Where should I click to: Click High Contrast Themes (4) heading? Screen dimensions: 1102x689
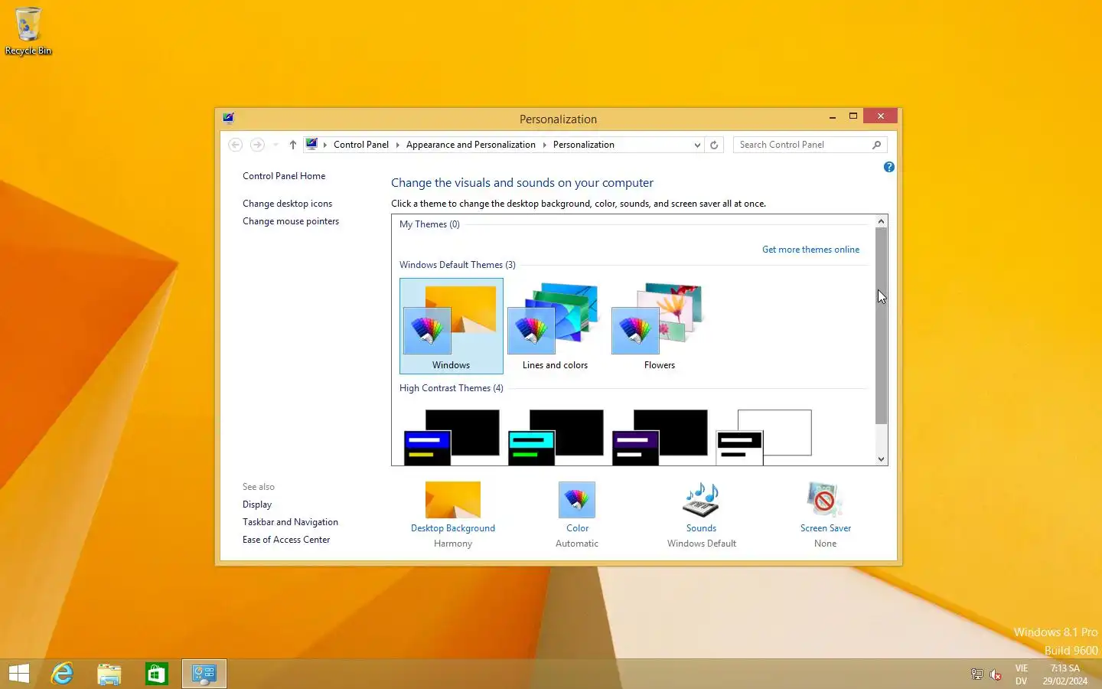[x=452, y=388]
